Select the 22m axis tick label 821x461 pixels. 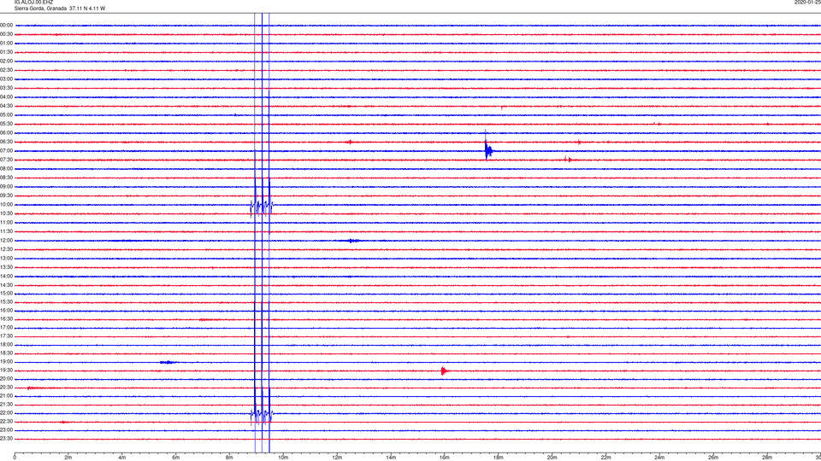(x=605, y=458)
